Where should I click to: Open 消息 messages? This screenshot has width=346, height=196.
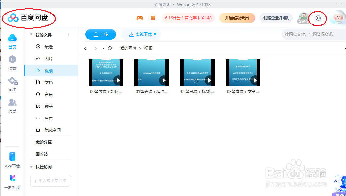click(x=12, y=106)
